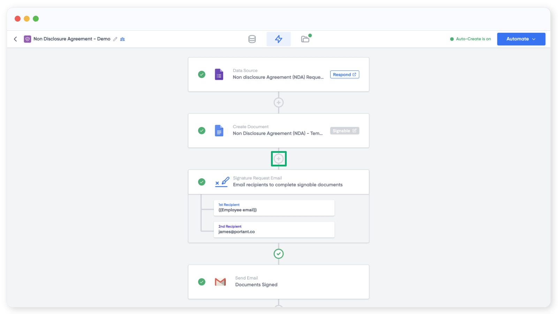Open the outputs folder icon
The image size is (558, 314).
[x=306, y=39]
